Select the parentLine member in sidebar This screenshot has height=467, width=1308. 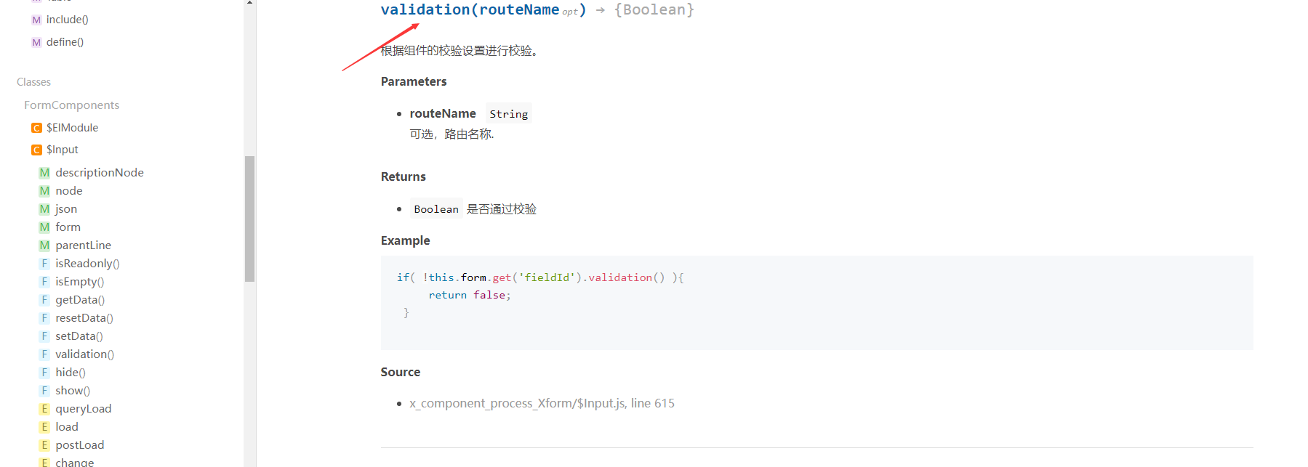click(x=83, y=245)
